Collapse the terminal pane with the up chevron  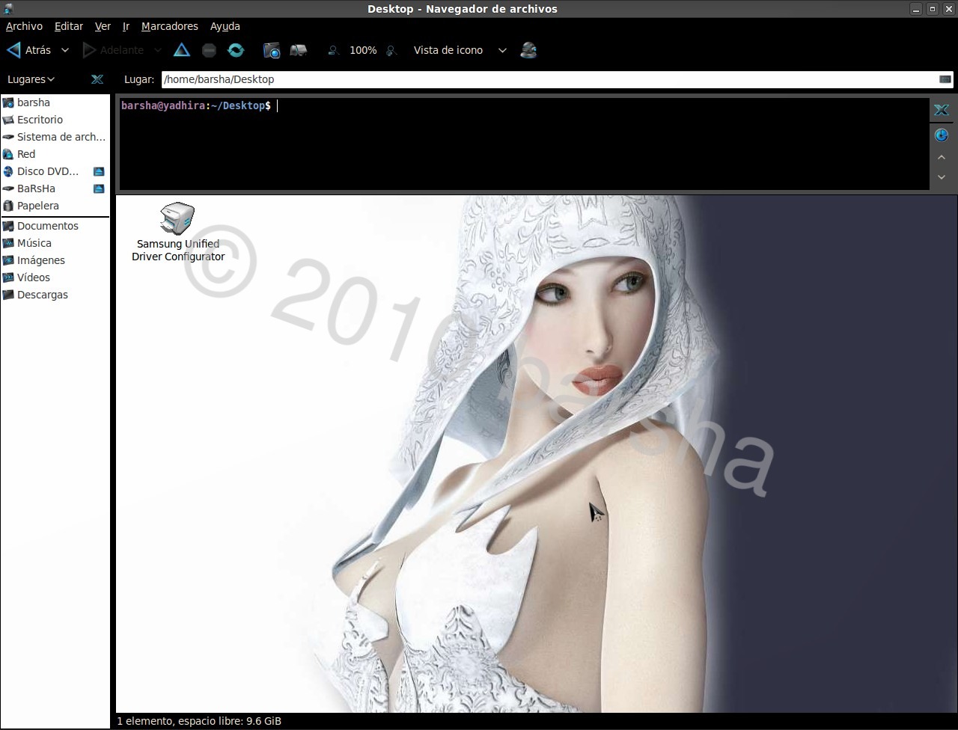click(x=941, y=157)
